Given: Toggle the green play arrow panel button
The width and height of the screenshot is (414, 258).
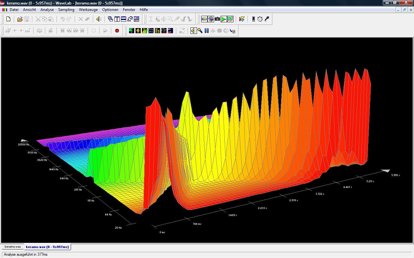Looking at the screenshot, I should (x=224, y=19).
